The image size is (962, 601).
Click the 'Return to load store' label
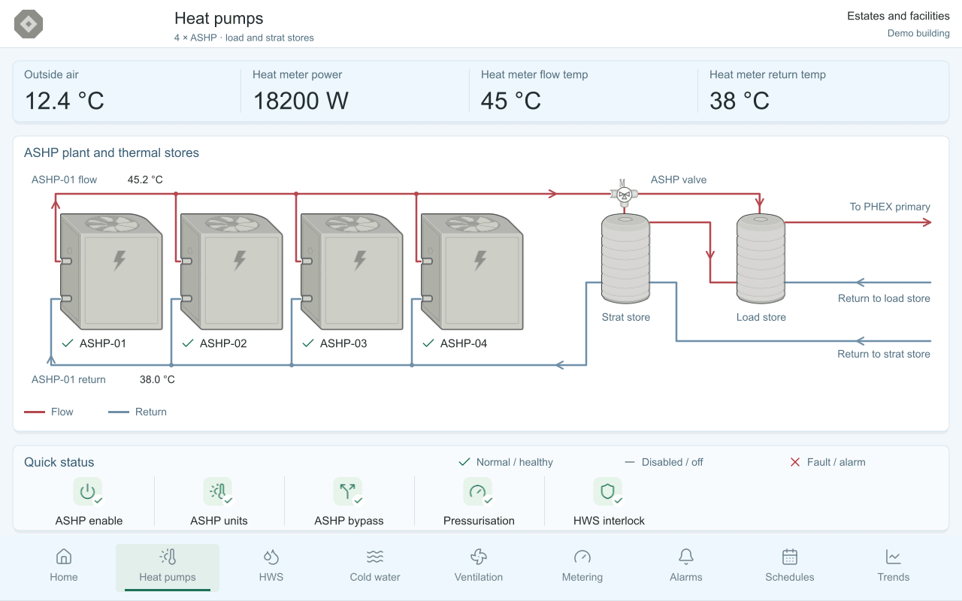pos(884,298)
